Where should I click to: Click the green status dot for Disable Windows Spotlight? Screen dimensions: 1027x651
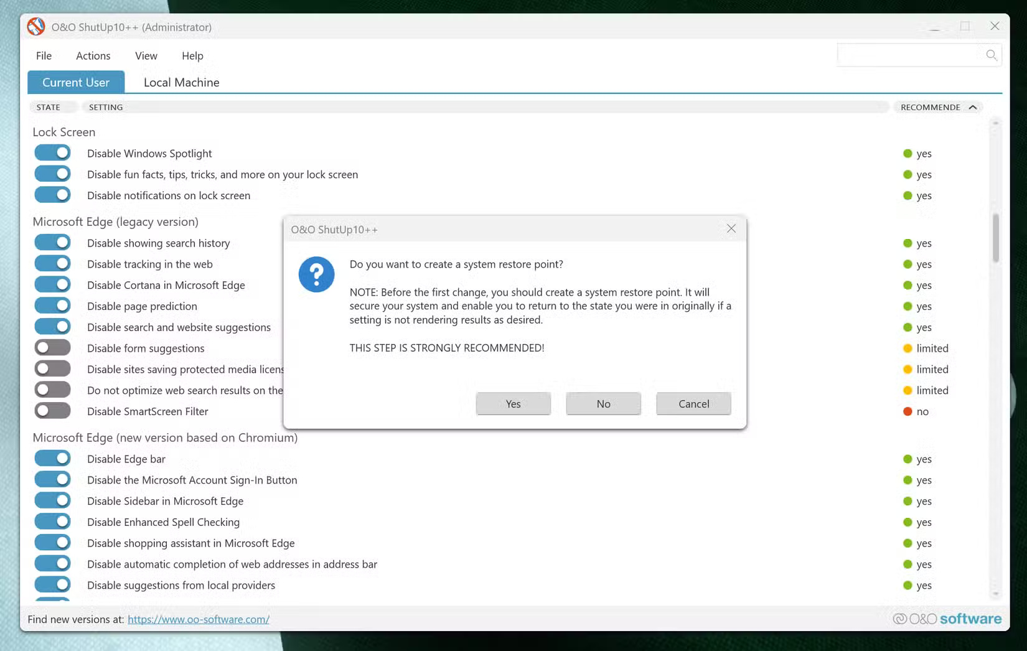[907, 153]
